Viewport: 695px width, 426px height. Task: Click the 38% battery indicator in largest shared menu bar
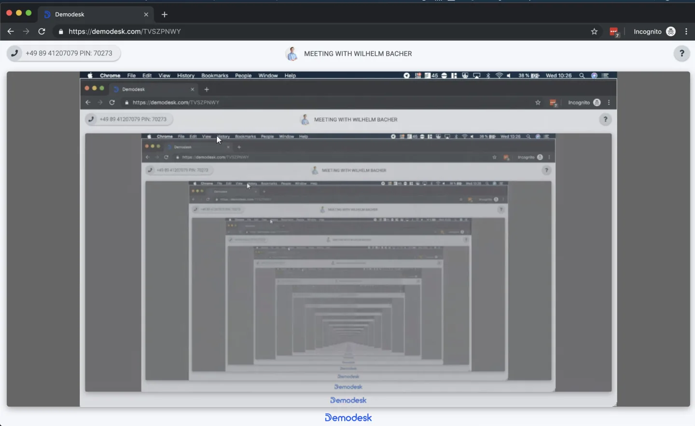click(529, 76)
